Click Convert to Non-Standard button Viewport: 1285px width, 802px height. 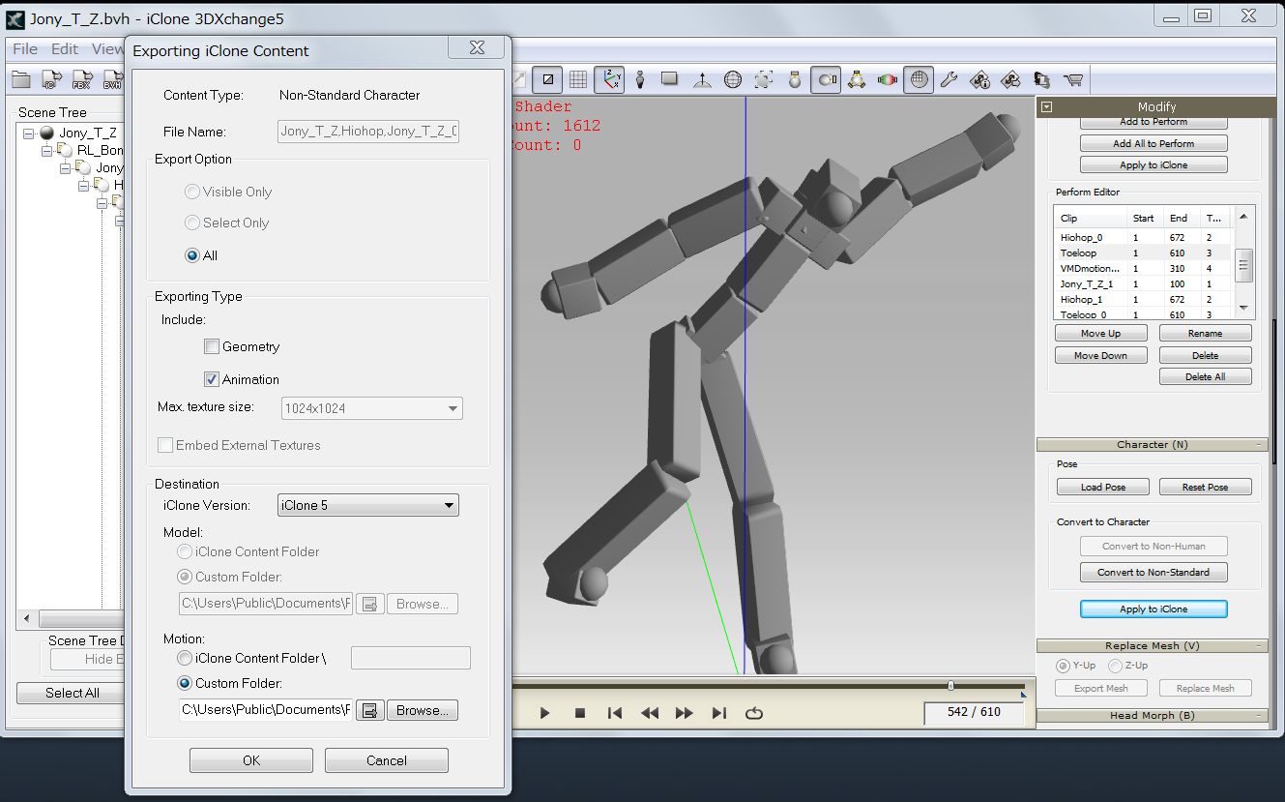[1154, 573]
